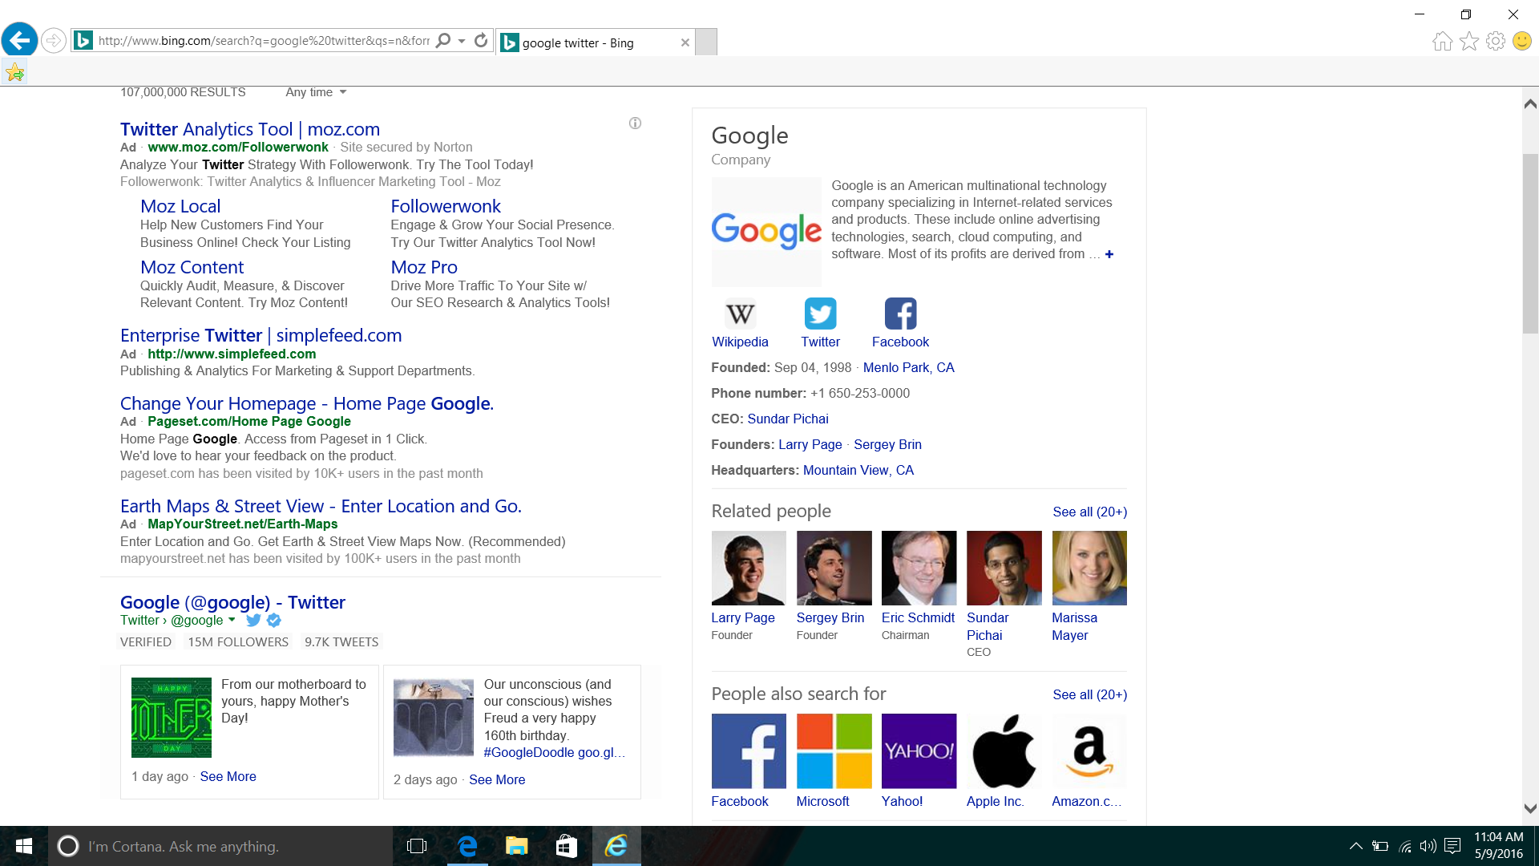Close the google twitter - Bing tab
1539x866 pixels.
[685, 42]
